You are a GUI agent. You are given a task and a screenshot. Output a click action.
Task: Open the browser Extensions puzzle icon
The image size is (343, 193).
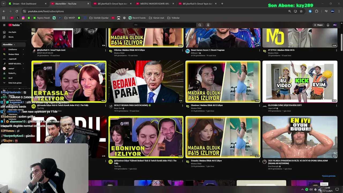pyautogui.click(x=316, y=11)
